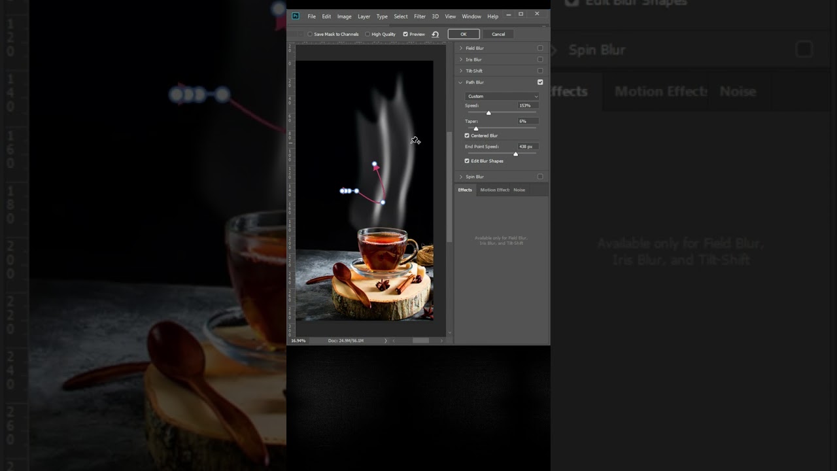This screenshot has height=471, width=837.
Task: Uncheck Edit Blur Shapes
Action: (467, 161)
